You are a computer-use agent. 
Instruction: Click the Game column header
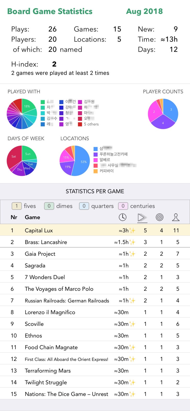(x=32, y=217)
